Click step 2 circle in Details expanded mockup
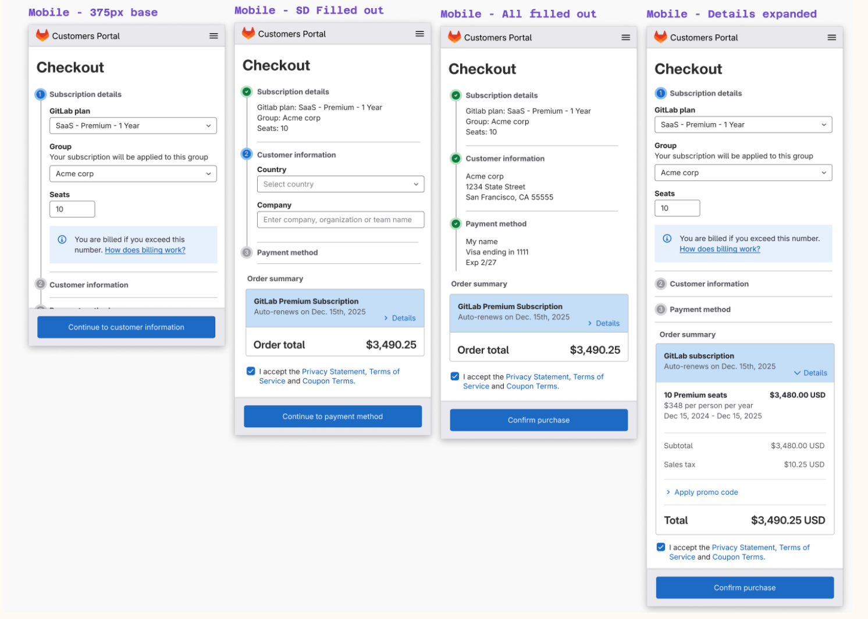Screen dimensions: 868x619 tap(660, 284)
